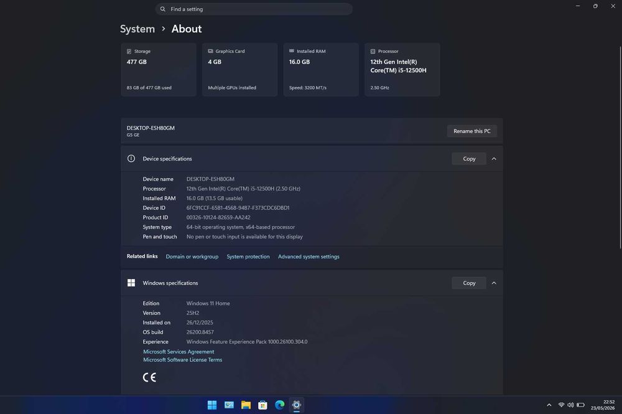Open Microsoft Software License Terms link
Image resolution: width=622 pixels, height=414 pixels.
tap(182, 360)
